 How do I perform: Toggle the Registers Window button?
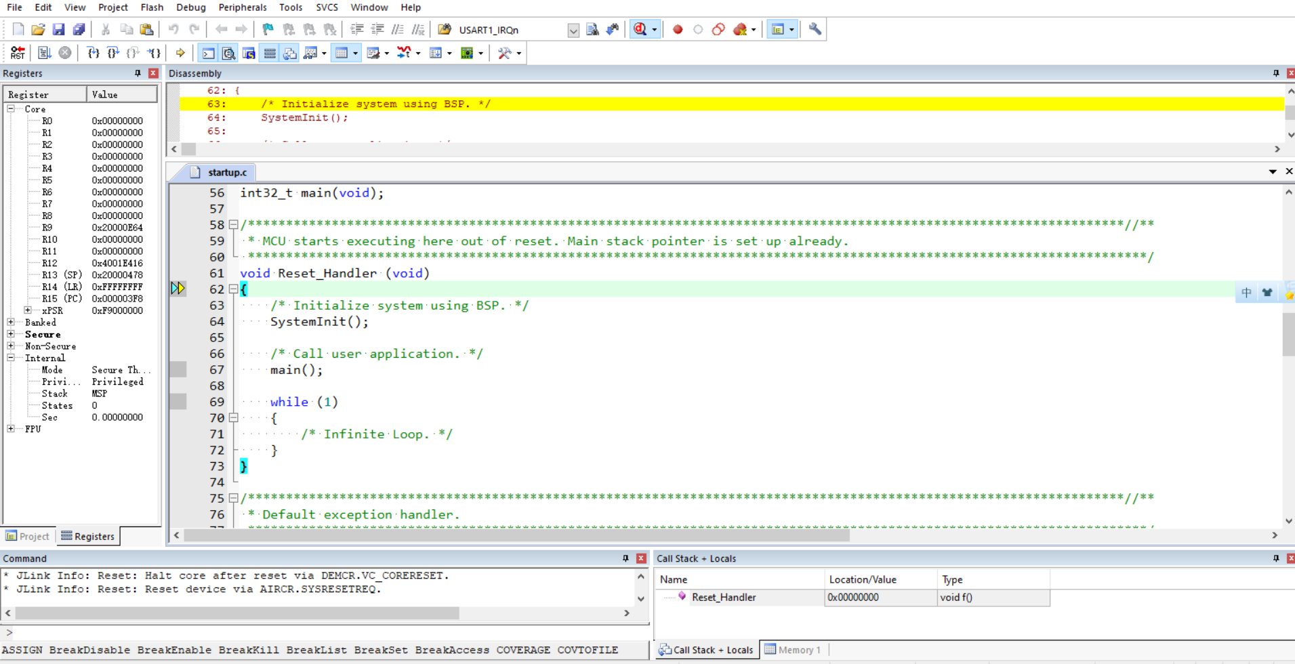point(270,53)
